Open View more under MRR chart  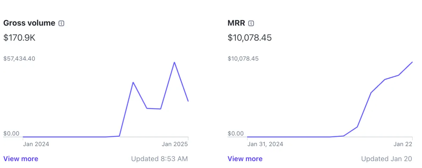[245, 159]
